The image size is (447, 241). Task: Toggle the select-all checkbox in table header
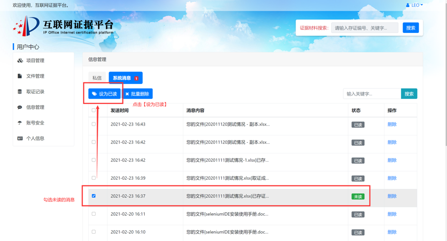click(x=94, y=110)
